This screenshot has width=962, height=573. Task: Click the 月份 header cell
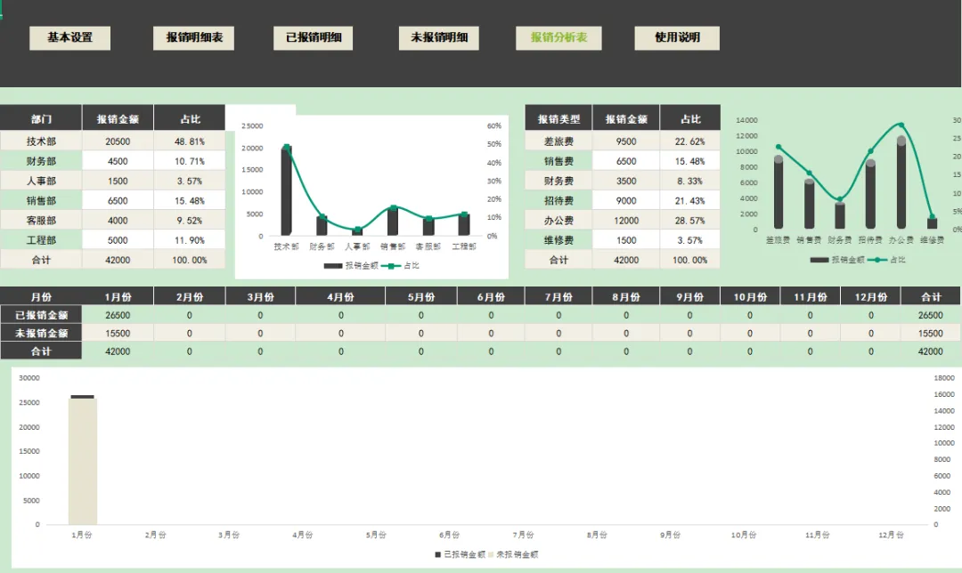pyautogui.click(x=41, y=296)
